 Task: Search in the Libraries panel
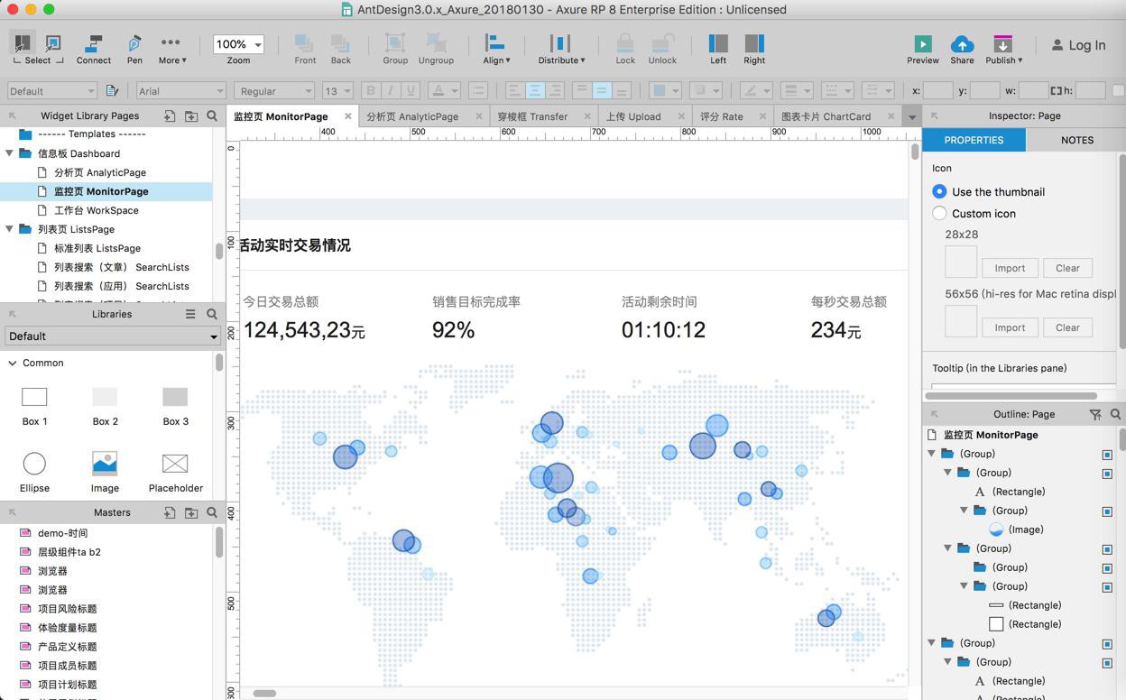[x=212, y=314]
